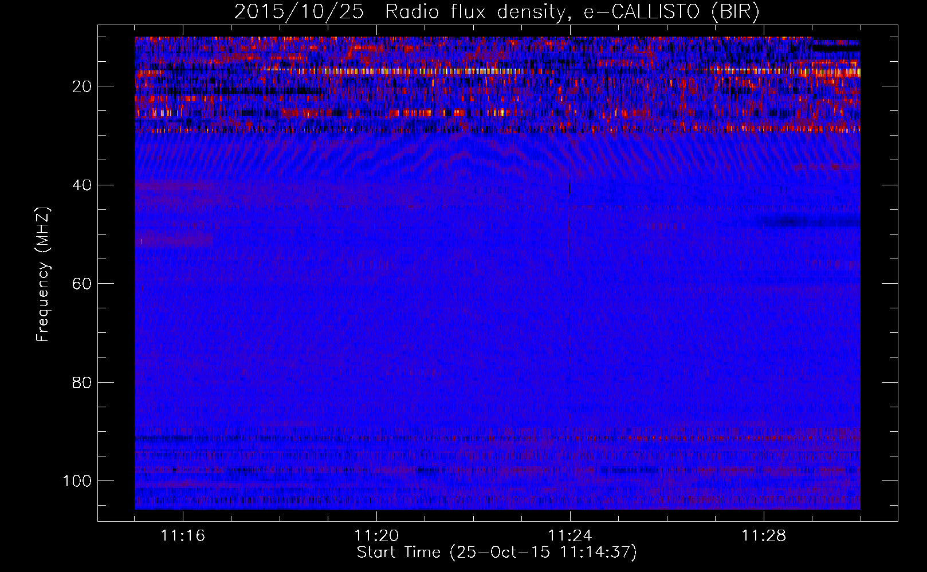Select the 80 MHz frequency tick label

[x=82, y=382]
